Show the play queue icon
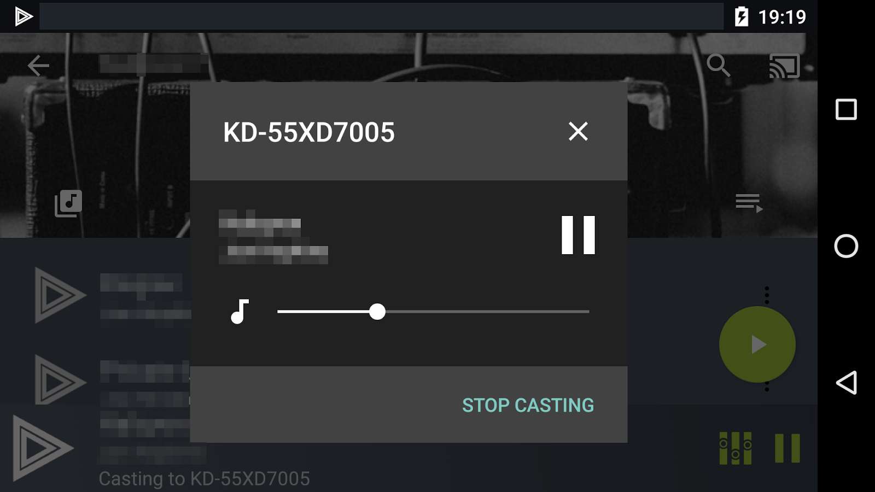875x492 pixels. (749, 203)
